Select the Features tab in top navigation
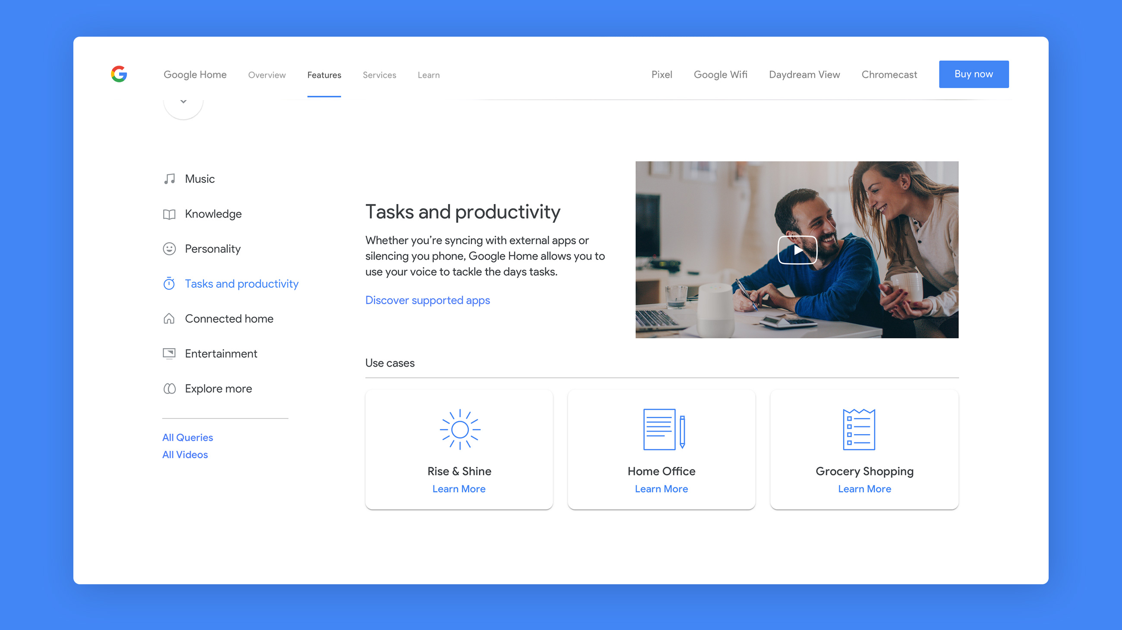The height and width of the screenshot is (630, 1122). click(x=325, y=75)
